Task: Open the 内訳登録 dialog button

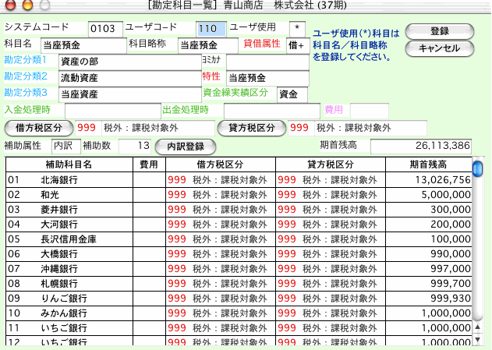Action: click(x=185, y=146)
